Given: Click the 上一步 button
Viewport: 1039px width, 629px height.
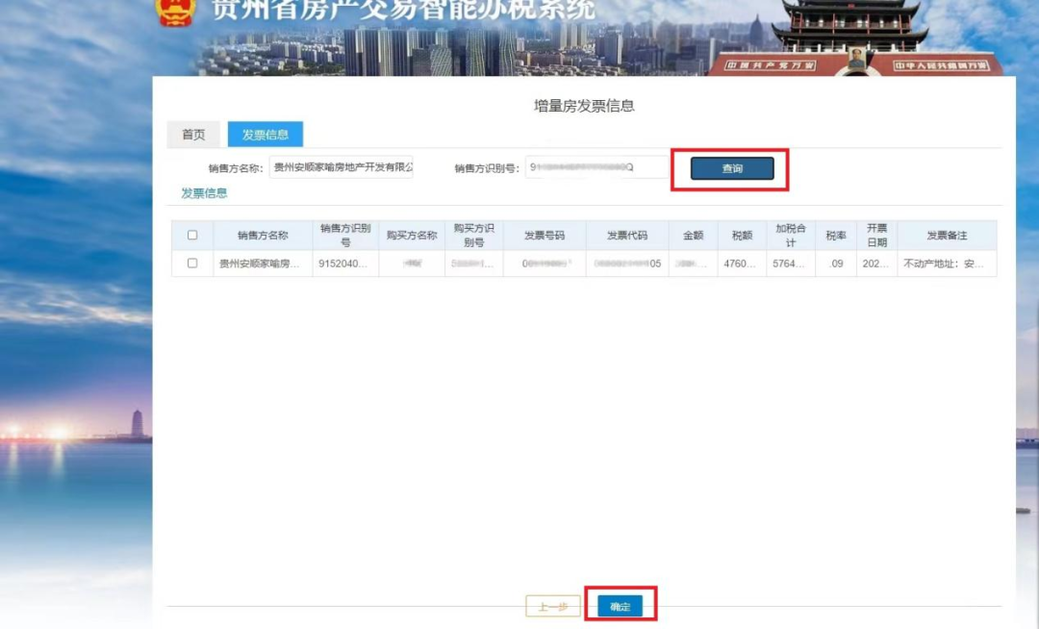Looking at the screenshot, I should pos(553,606).
